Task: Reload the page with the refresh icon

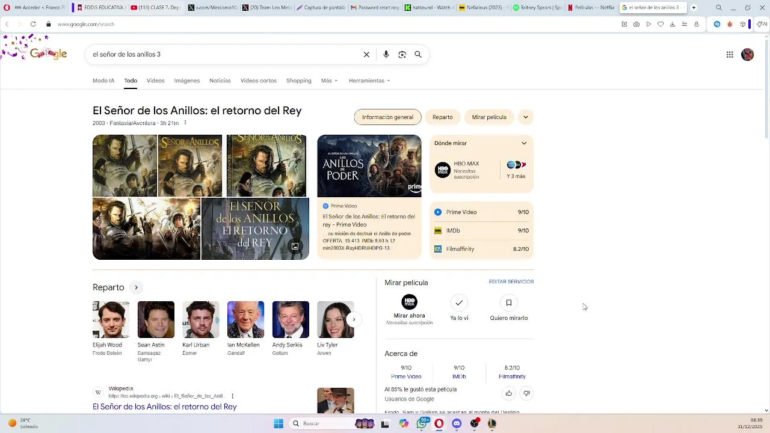Action: (33, 24)
